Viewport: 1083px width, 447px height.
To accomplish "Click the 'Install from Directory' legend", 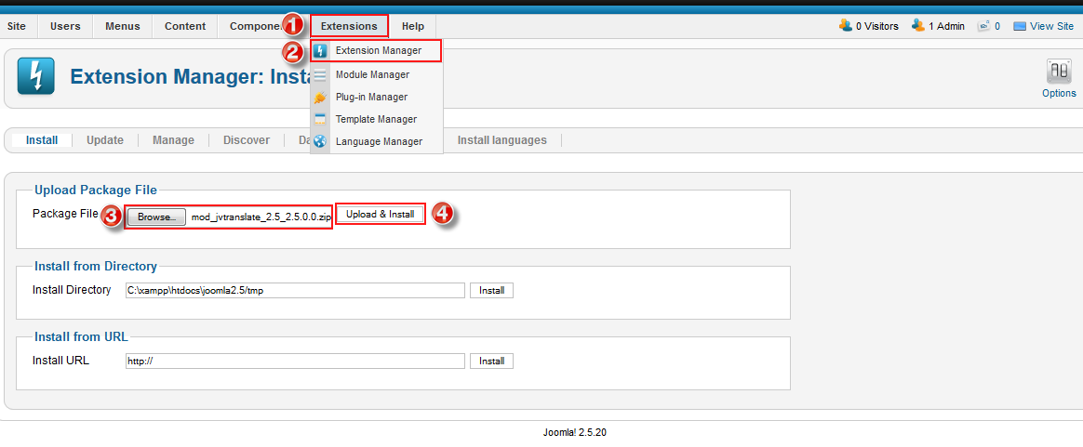I will [96, 267].
